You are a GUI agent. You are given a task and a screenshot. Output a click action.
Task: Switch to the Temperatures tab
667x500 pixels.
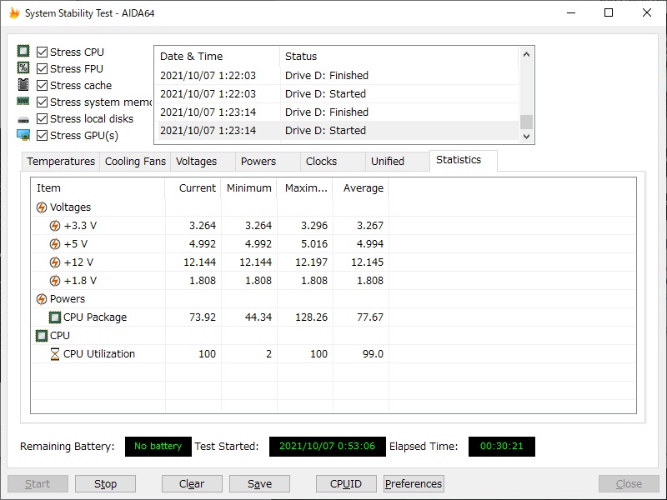61,162
